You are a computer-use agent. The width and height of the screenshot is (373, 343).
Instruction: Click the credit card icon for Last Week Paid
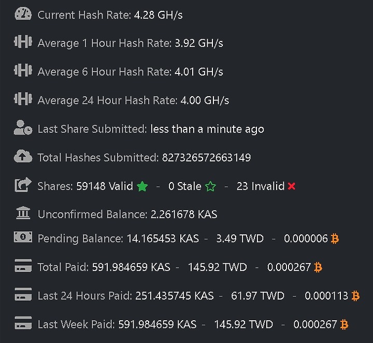[23, 323]
